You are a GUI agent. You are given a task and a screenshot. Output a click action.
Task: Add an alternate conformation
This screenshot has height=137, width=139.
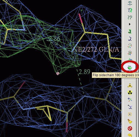click(x=130, y=107)
